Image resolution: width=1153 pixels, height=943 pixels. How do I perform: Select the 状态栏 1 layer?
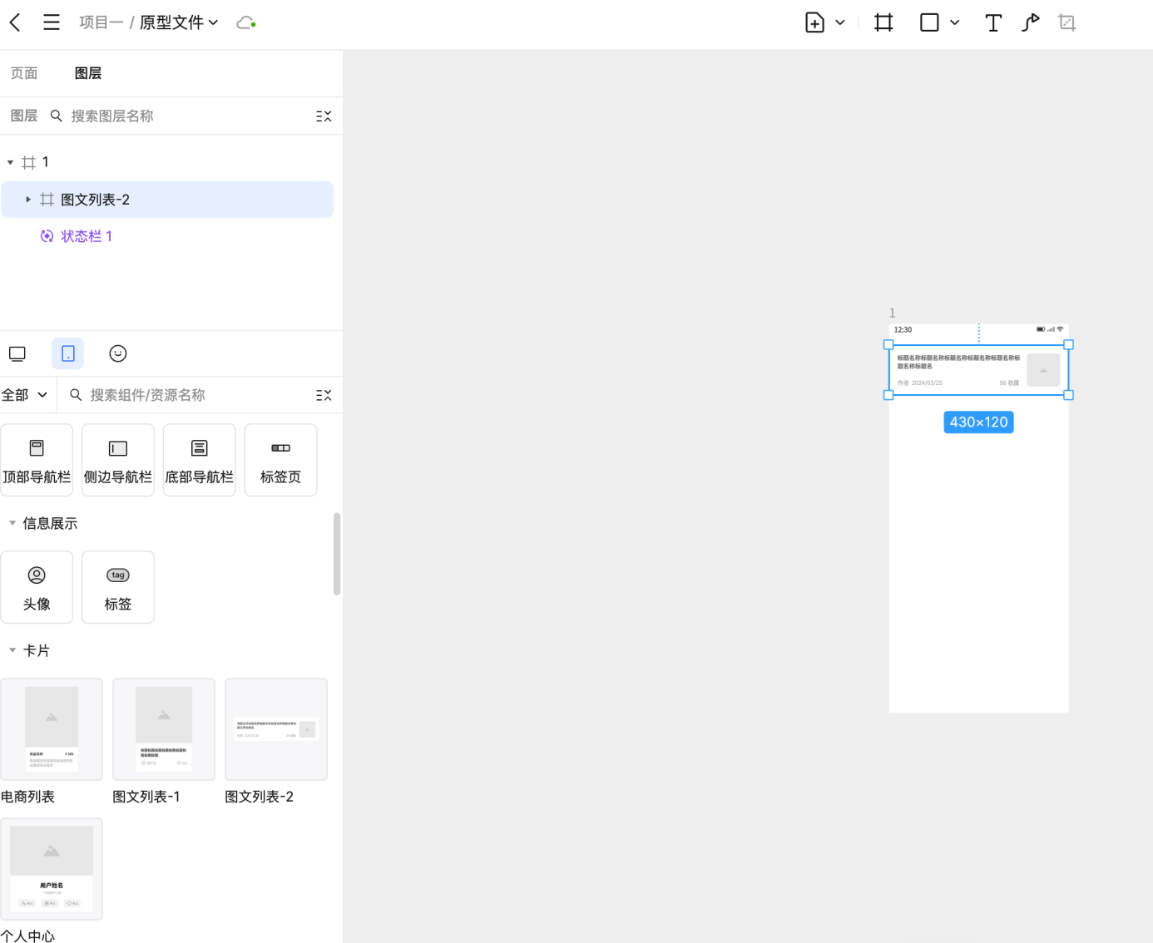87,236
